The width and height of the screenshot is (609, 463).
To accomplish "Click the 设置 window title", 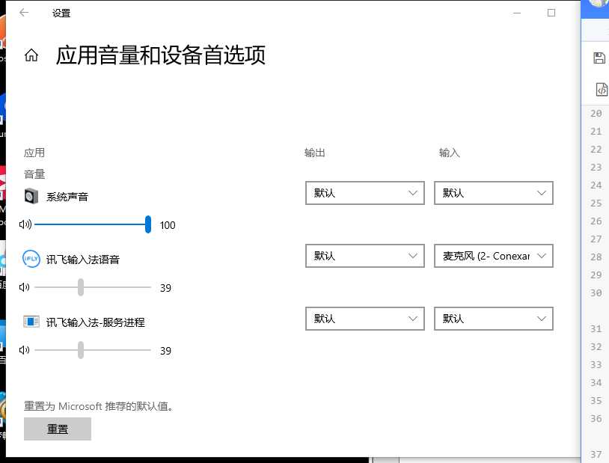I will point(61,13).
